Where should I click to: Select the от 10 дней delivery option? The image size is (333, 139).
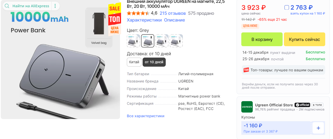click(154, 62)
